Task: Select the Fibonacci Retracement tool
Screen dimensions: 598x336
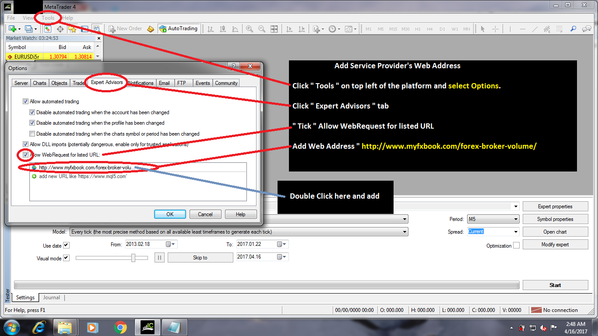Action: pyautogui.click(x=559, y=29)
